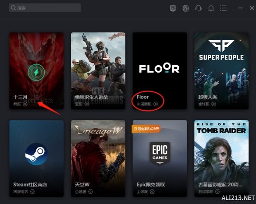The width and height of the screenshot is (256, 204).
Task: Open settings gear for 绝地求生大逃杀 card
Action: [x=87, y=104]
